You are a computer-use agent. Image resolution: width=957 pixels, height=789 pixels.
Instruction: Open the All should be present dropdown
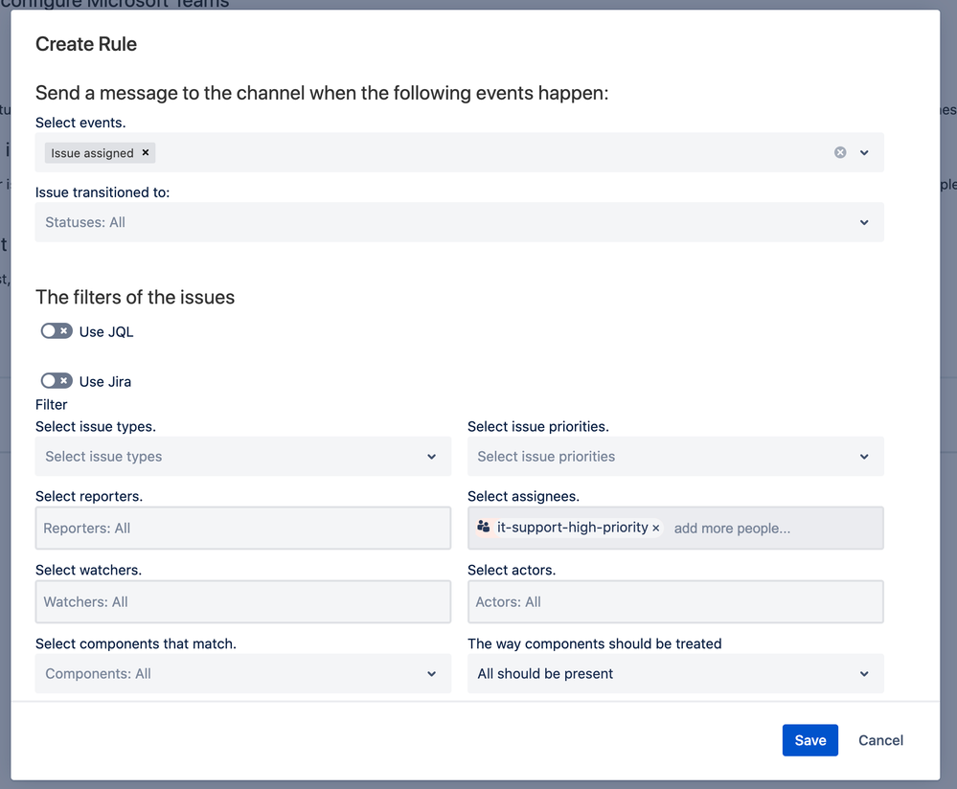(x=674, y=674)
